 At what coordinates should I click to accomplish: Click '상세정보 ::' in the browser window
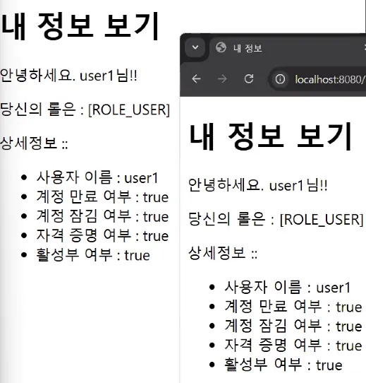click(x=223, y=253)
